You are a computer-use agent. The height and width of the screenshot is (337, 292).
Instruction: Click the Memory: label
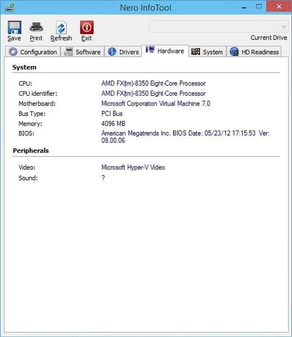click(x=30, y=124)
